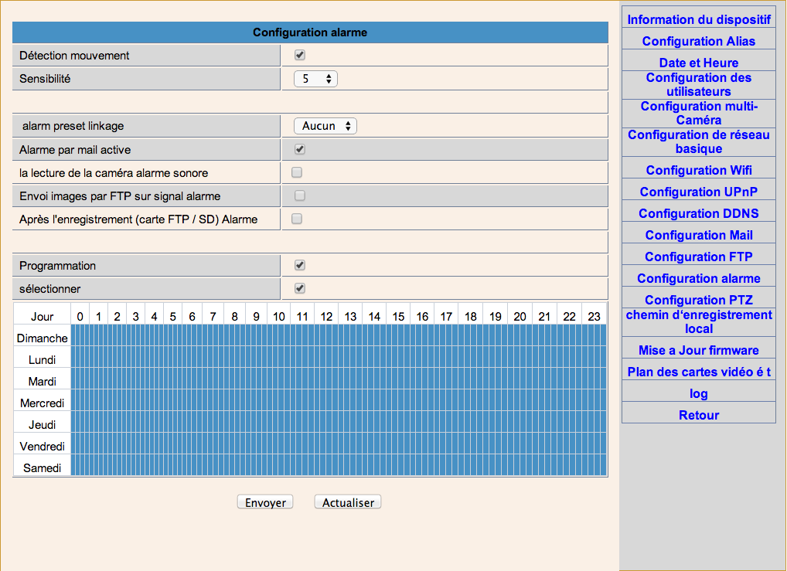
Task: Toggle the Programmation checkbox
Action: (x=300, y=266)
